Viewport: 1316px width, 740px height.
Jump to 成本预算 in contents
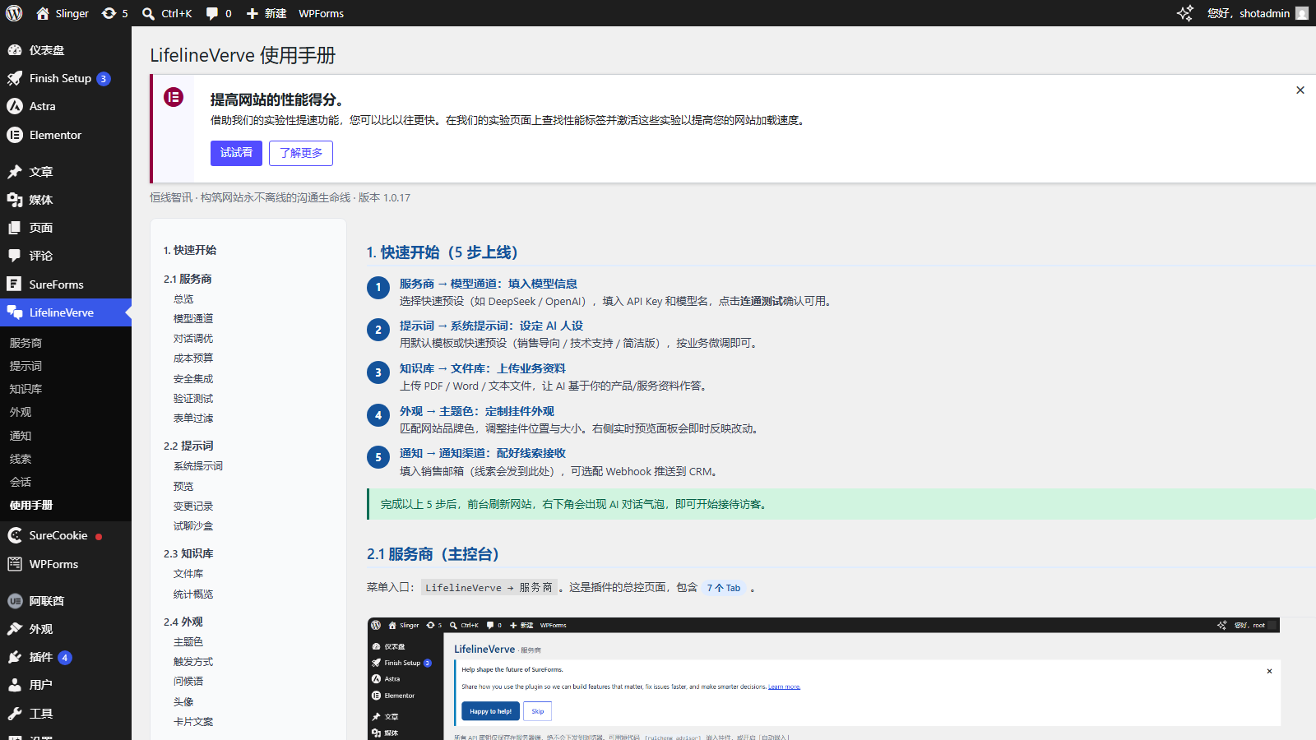point(193,358)
